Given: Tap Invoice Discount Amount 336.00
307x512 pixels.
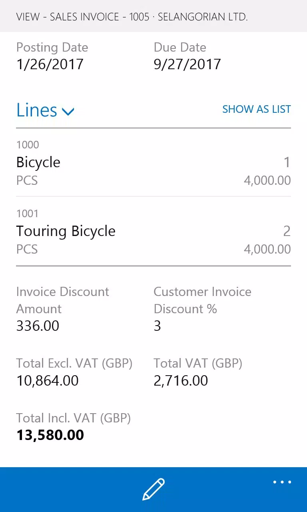Looking at the screenshot, I should (38, 326).
